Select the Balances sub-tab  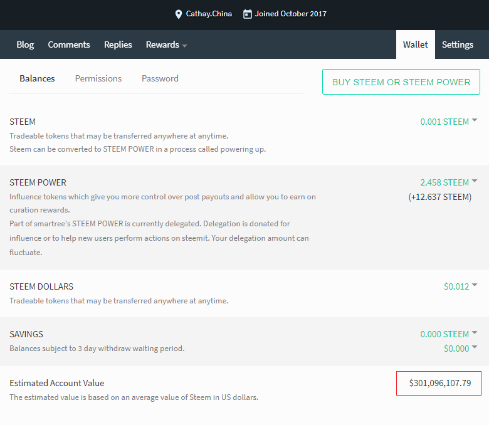click(x=37, y=78)
